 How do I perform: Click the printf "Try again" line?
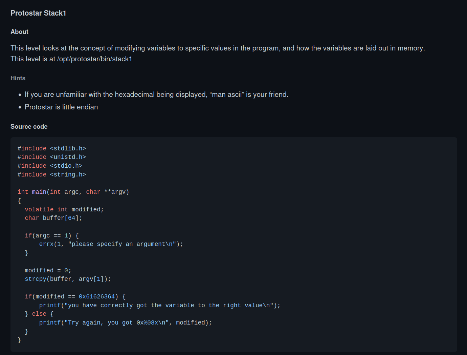(x=126, y=322)
